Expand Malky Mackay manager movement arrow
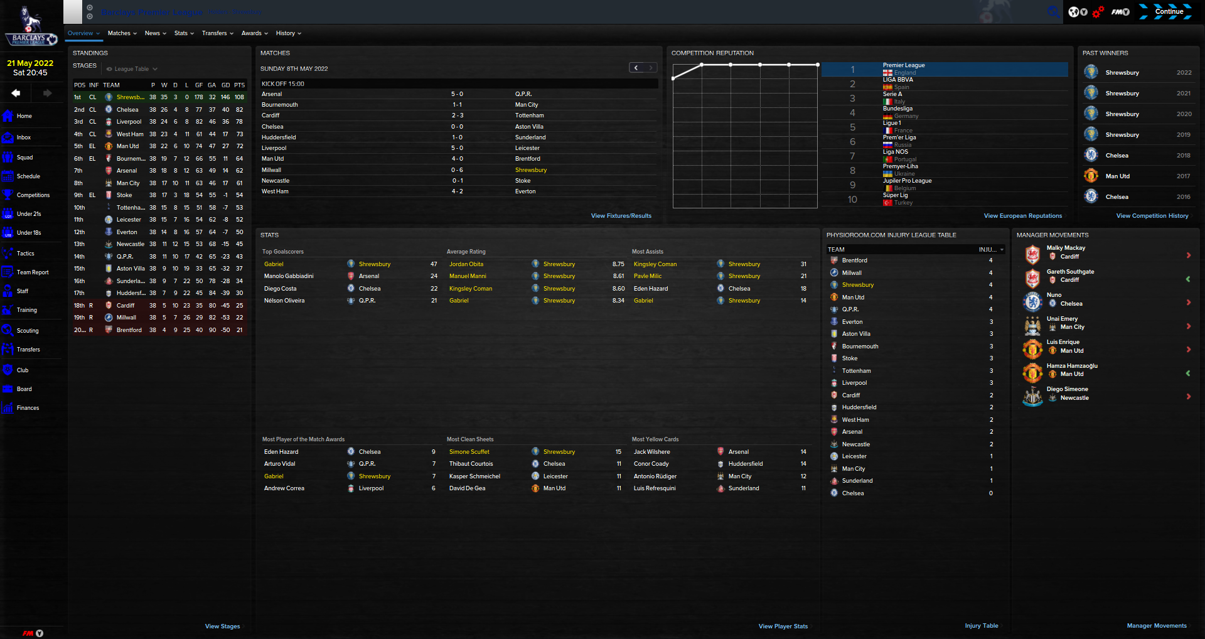Viewport: 1205px width, 639px height. click(1189, 255)
